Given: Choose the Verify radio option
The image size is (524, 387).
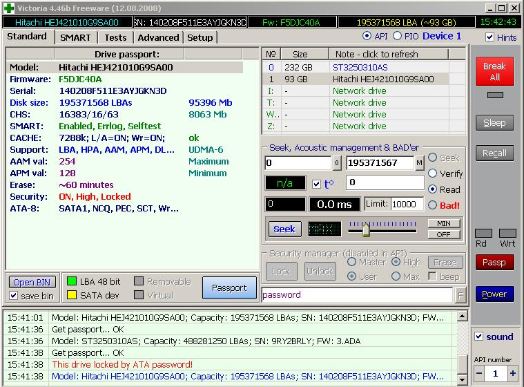Looking at the screenshot, I should click(432, 173).
